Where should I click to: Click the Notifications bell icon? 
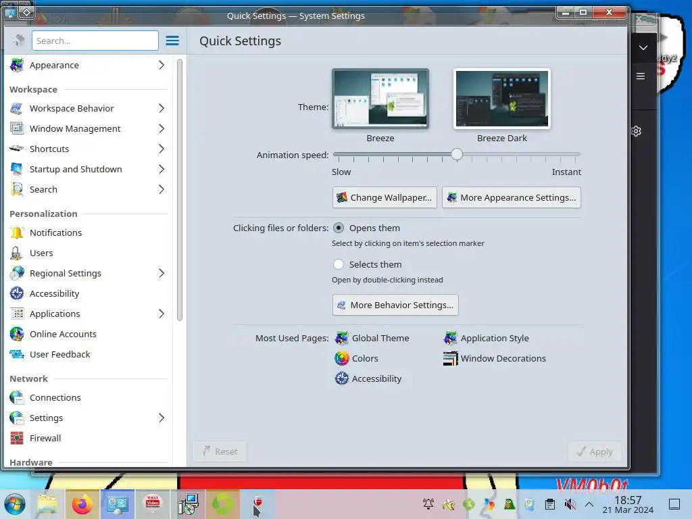click(x=17, y=233)
